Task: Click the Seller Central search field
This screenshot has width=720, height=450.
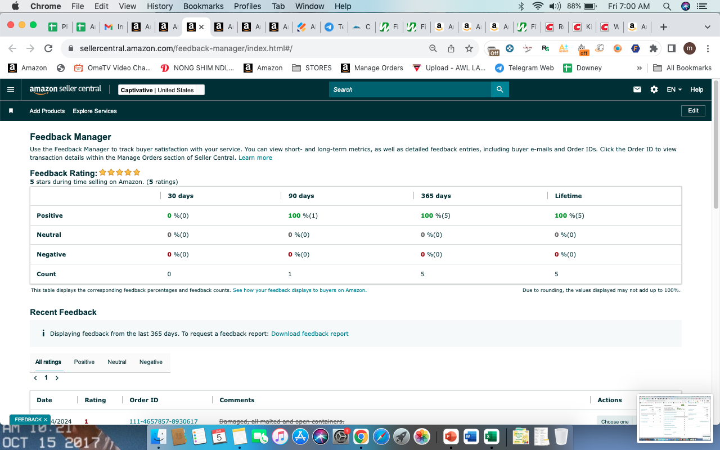Action: click(410, 89)
